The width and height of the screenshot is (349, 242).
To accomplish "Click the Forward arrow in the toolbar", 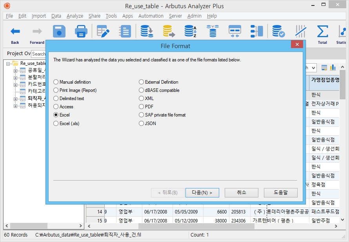I will point(37,31).
